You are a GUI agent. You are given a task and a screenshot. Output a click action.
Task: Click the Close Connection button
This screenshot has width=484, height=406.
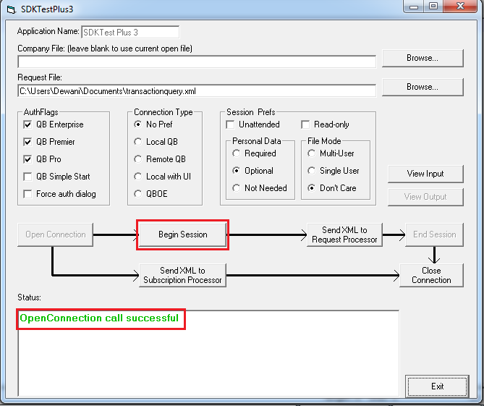pos(431,276)
